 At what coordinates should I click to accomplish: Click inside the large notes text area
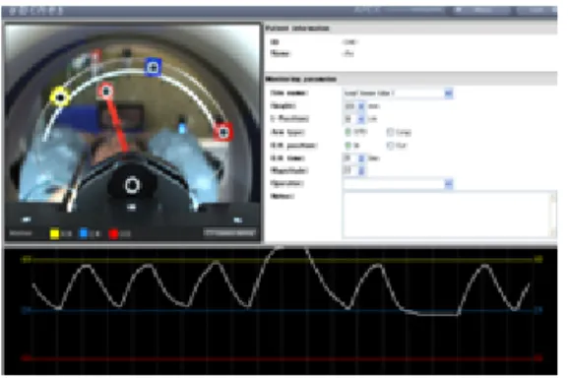(449, 215)
